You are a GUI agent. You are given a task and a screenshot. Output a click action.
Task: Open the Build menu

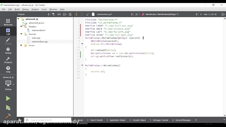pos(17,9)
